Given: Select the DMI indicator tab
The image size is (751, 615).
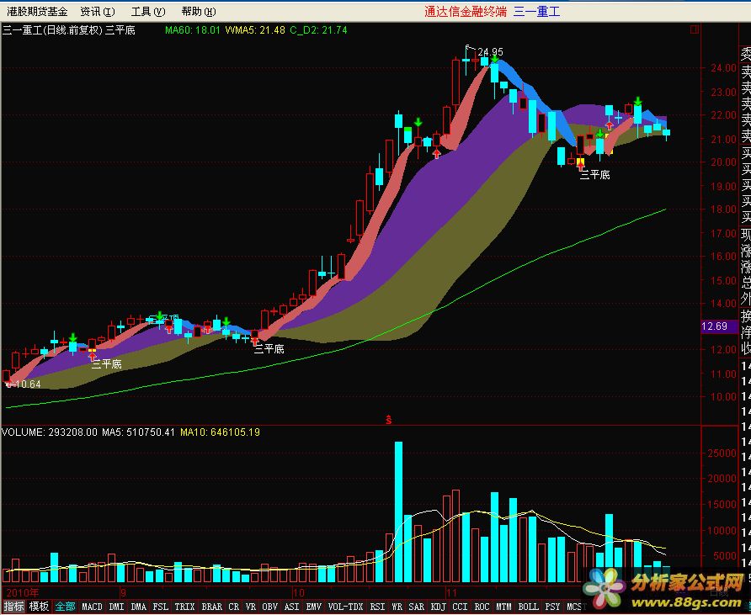Looking at the screenshot, I should (x=116, y=607).
